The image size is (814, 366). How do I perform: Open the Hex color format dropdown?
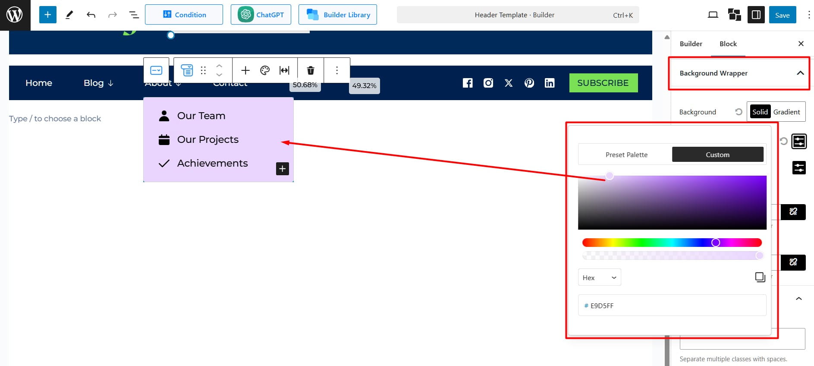pyautogui.click(x=599, y=278)
